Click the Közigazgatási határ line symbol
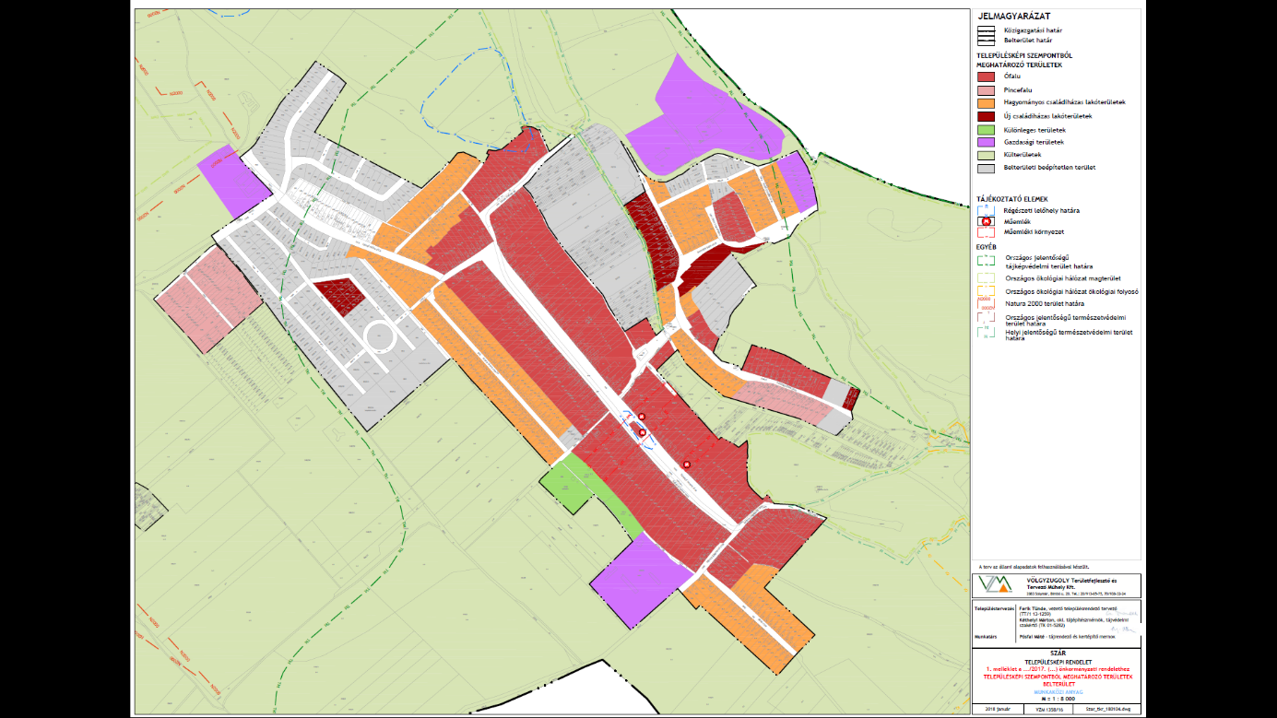1277x718 pixels. tap(986, 30)
